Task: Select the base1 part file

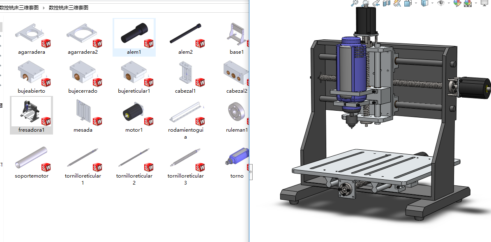Action: (237, 37)
